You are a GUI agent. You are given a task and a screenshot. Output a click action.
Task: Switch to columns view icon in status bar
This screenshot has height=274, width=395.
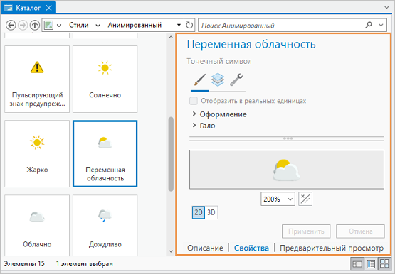point(357,263)
